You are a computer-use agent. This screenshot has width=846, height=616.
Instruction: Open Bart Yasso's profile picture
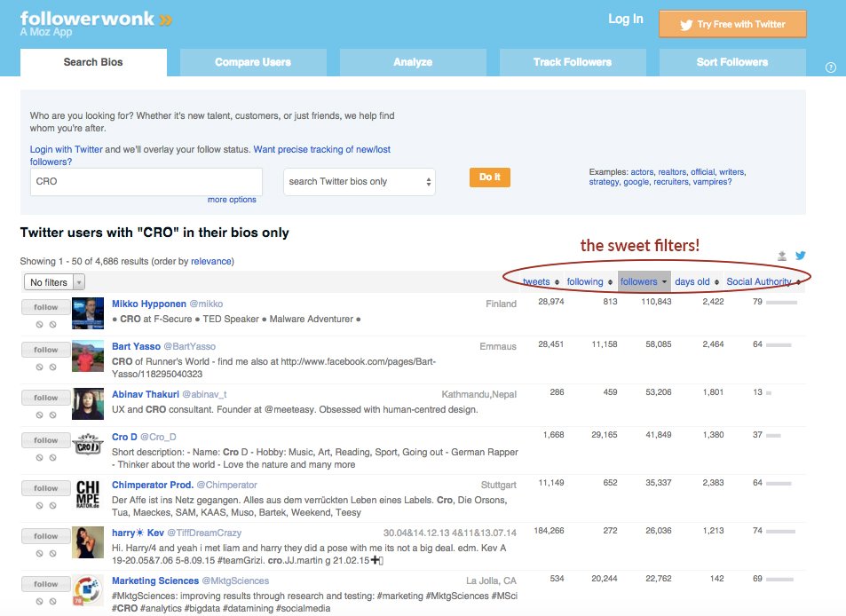[x=88, y=356]
